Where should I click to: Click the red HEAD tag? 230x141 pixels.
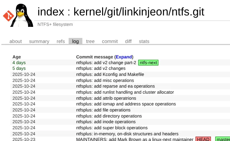click(x=203, y=139)
